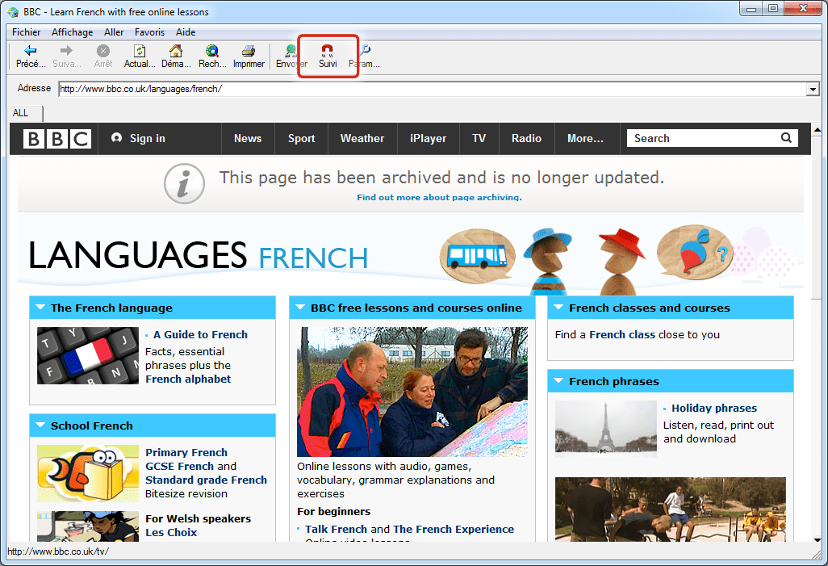Go to home with Démarrage icon
Screen dimensions: 828x566
pos(175,52)
